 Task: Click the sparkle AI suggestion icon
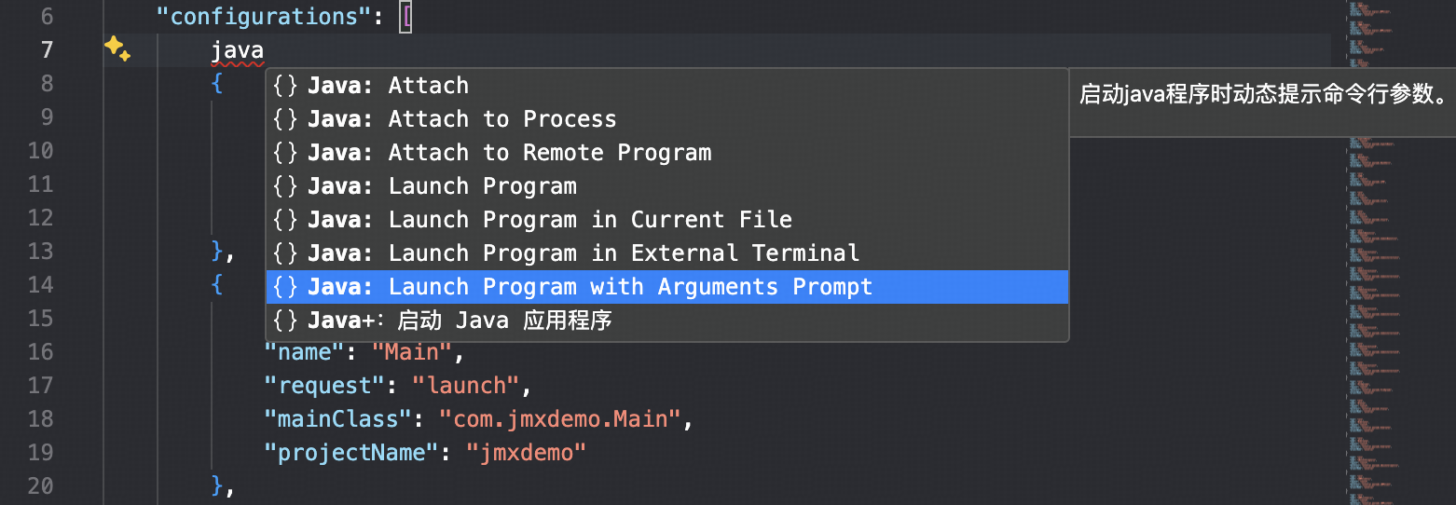pos(117,48)
